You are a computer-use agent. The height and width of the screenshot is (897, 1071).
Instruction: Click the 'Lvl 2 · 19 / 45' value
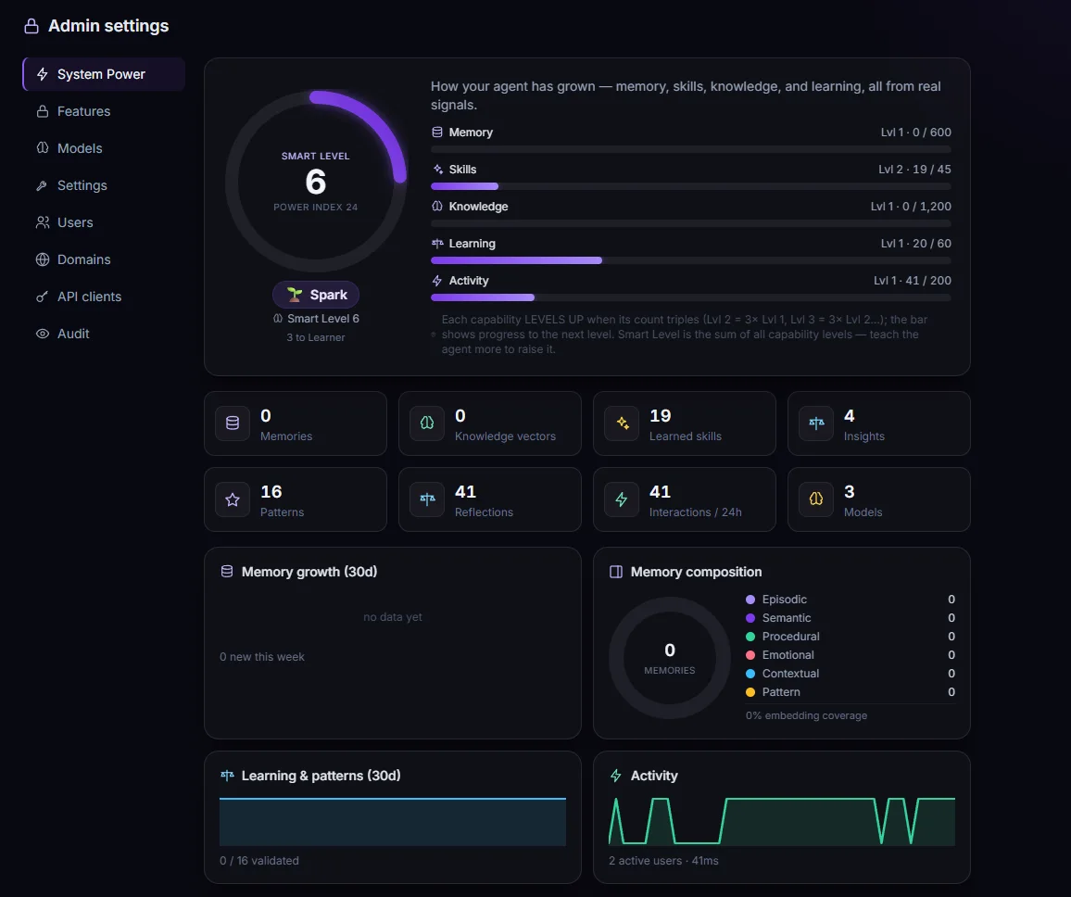coord(914,169)
